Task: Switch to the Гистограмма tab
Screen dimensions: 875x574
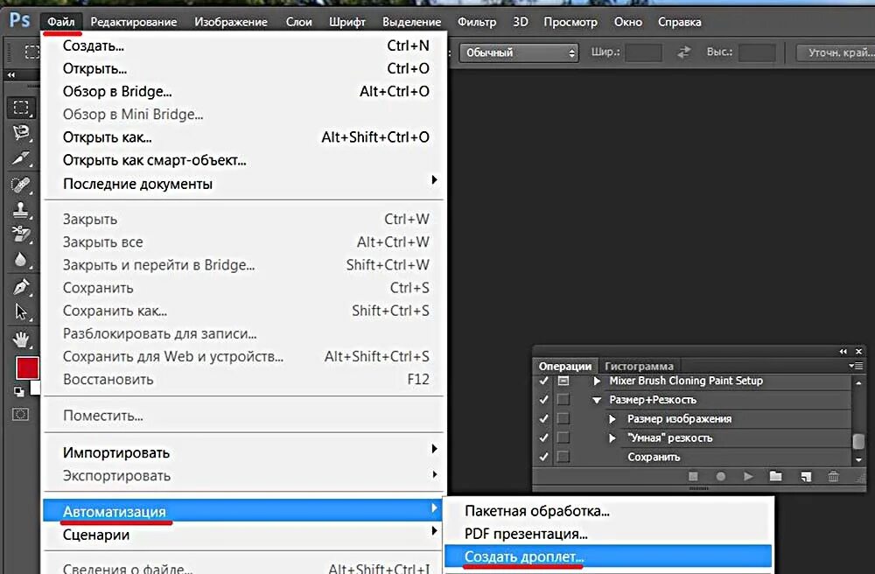Action: pos(639,367)
